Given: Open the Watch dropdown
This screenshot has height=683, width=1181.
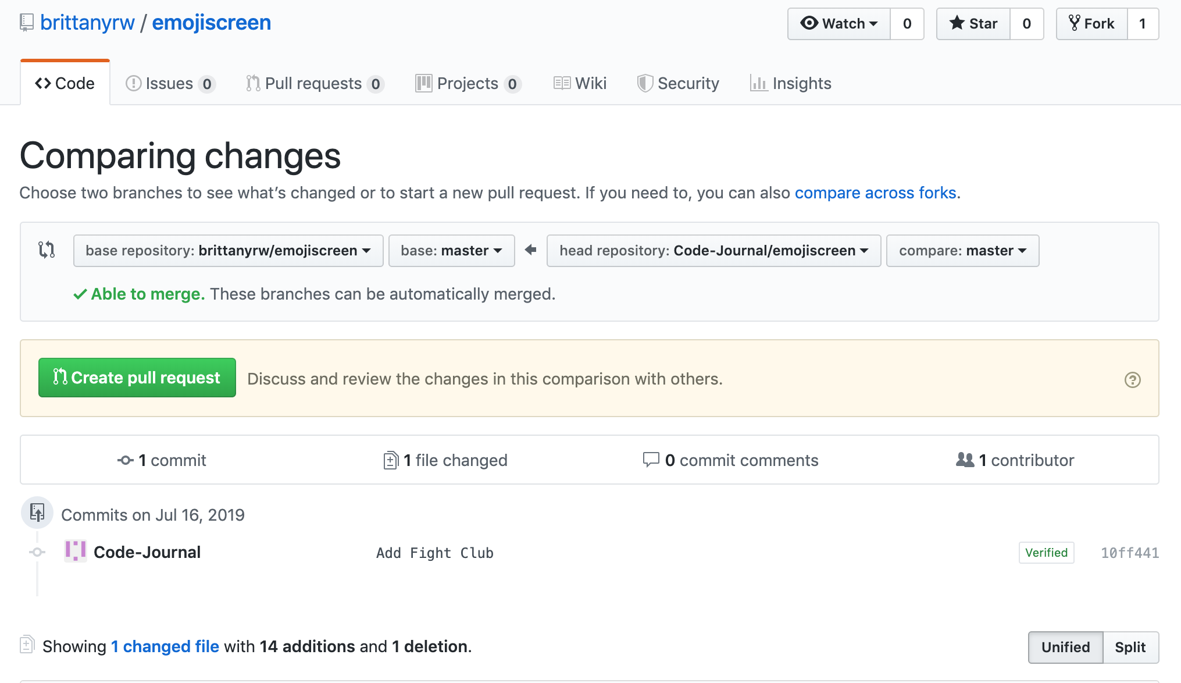Looking at the screenshot, I should (839, 24).
